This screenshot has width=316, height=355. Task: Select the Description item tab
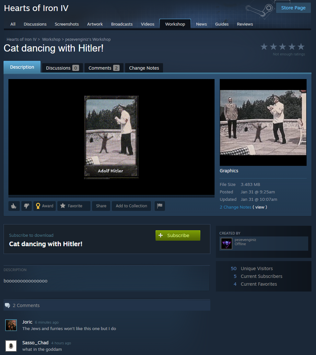22,67
